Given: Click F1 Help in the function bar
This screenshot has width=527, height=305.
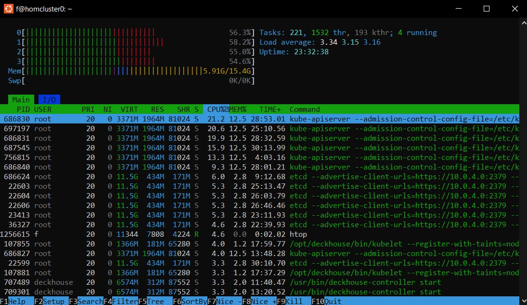Looking at the screenshot, I should pyautogui.click(x=17, y=301).
